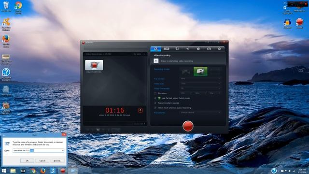Click the question mark icon in system tray
Screen dimensions: 309x174
coord(274,171)
